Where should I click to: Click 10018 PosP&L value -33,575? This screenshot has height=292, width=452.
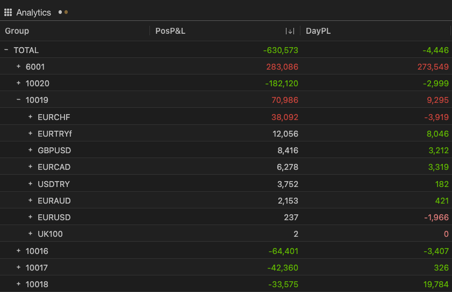(x=283, y=284)
